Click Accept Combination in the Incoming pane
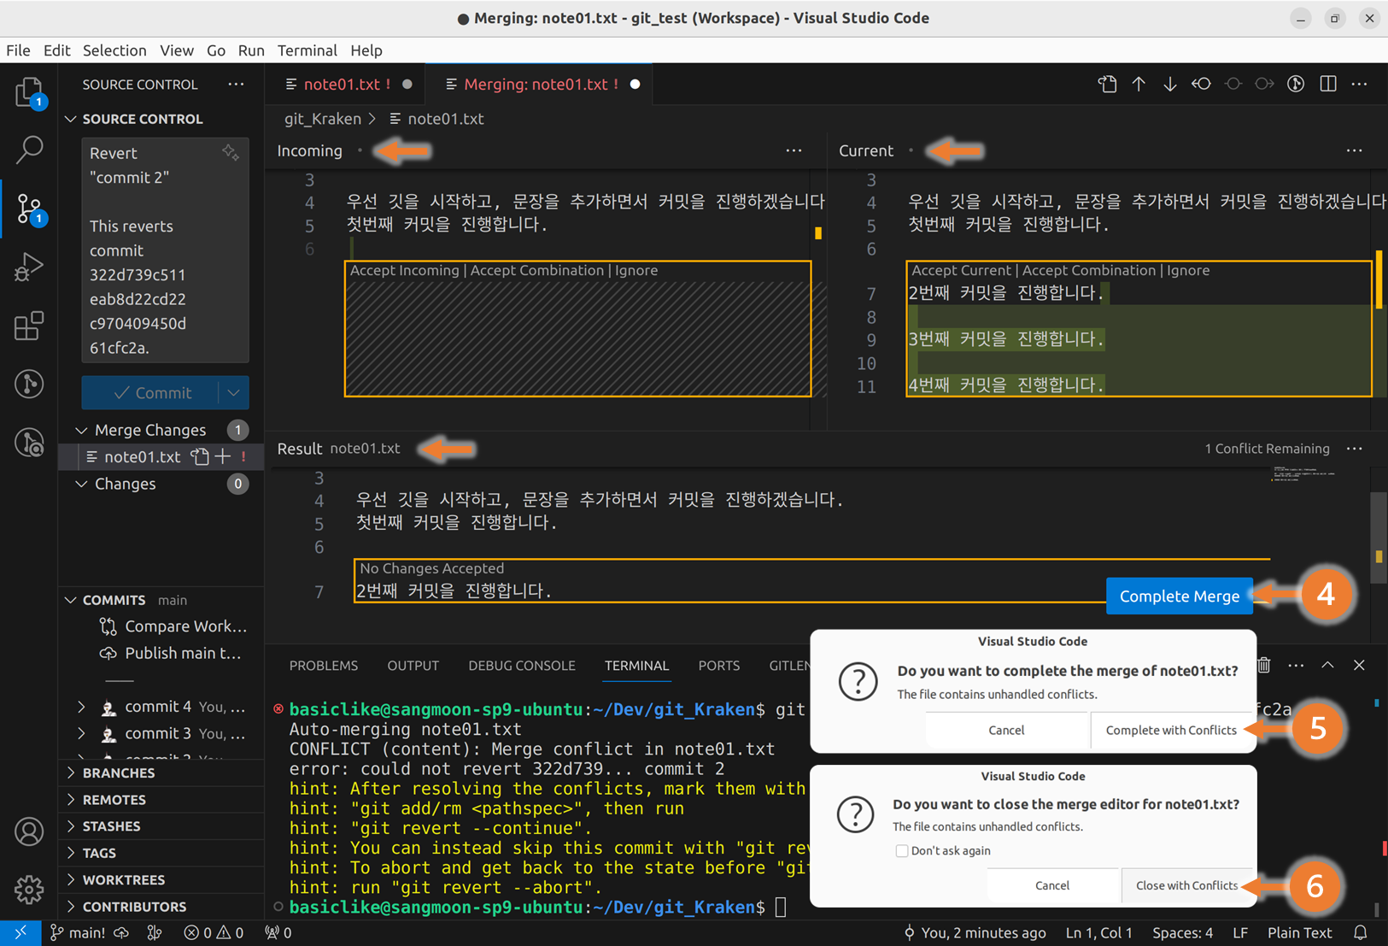The width and height of the screenshot is (1388, 946). 536,270
